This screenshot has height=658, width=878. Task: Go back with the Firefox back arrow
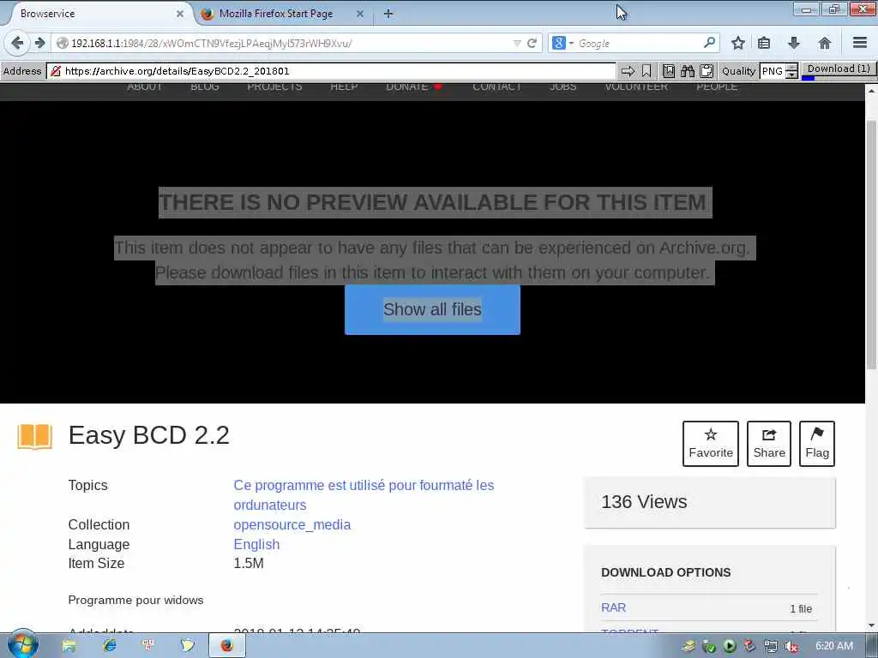click(17, 43)
